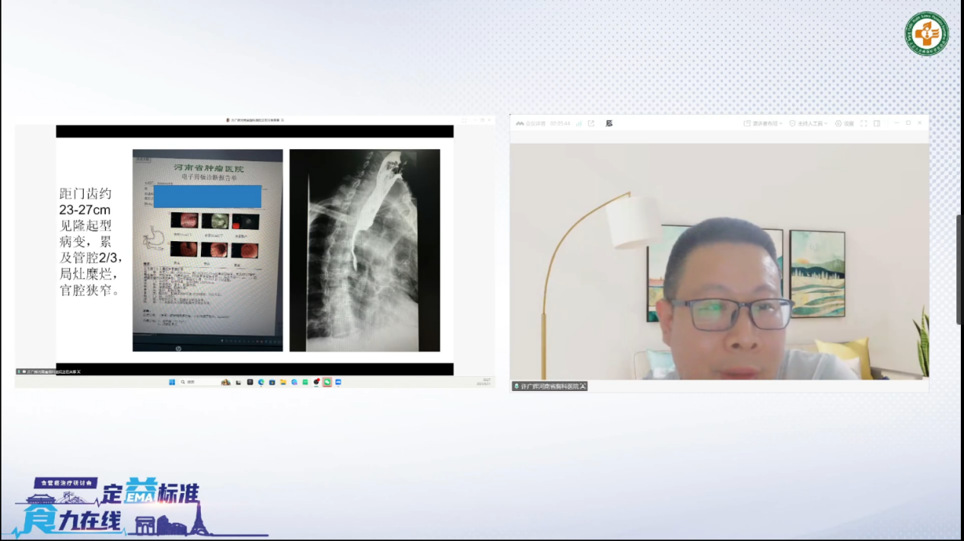This screenshot has height=541, width=964.
Task: Launch Microsoft Edge from taskbar
Action: (x=260, y=382)
